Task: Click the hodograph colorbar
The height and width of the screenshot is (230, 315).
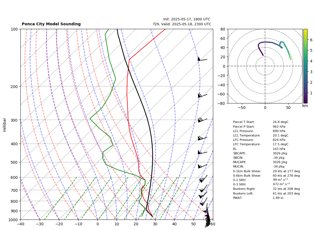Action: click(x=305, y=66)
